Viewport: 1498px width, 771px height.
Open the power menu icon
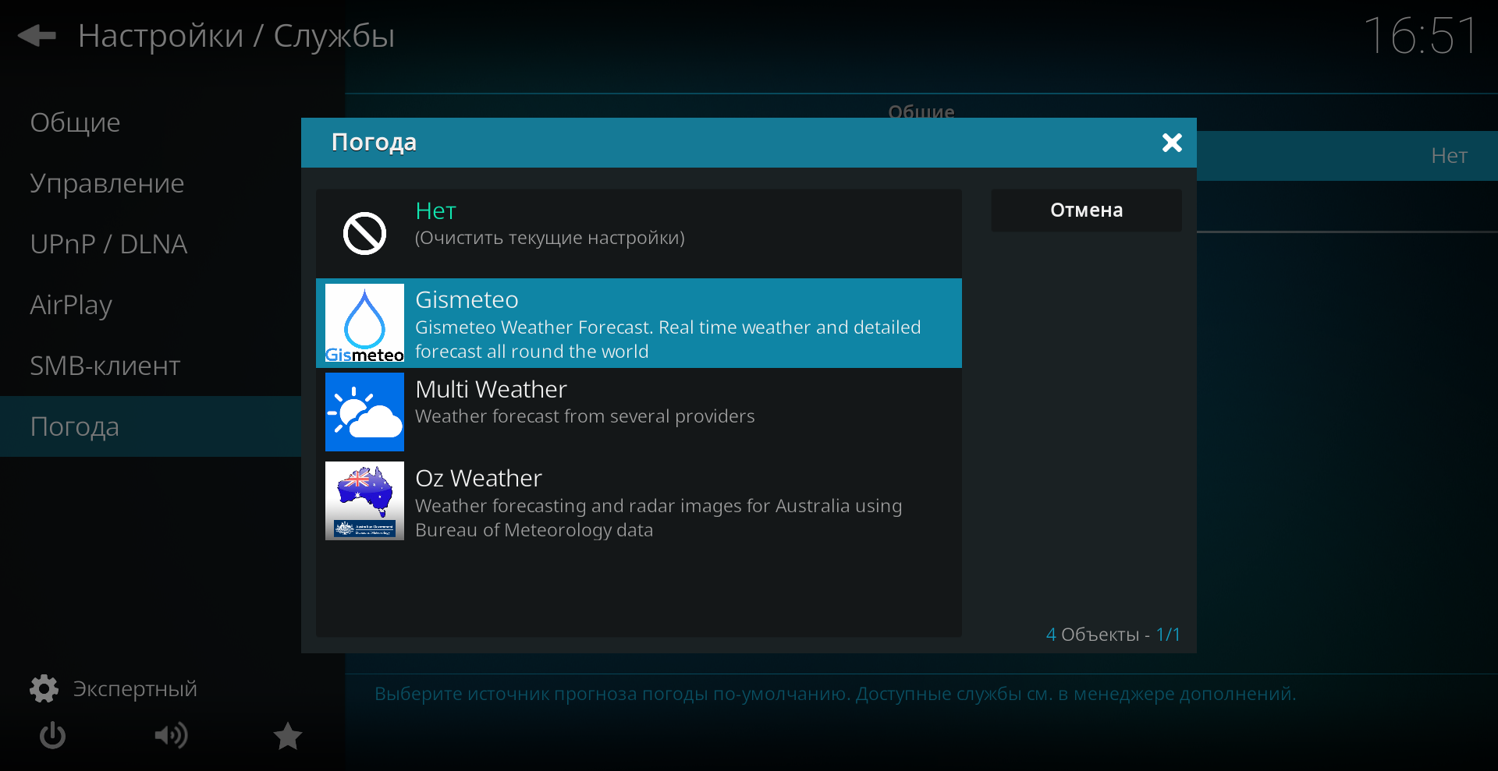coord(52,735)
